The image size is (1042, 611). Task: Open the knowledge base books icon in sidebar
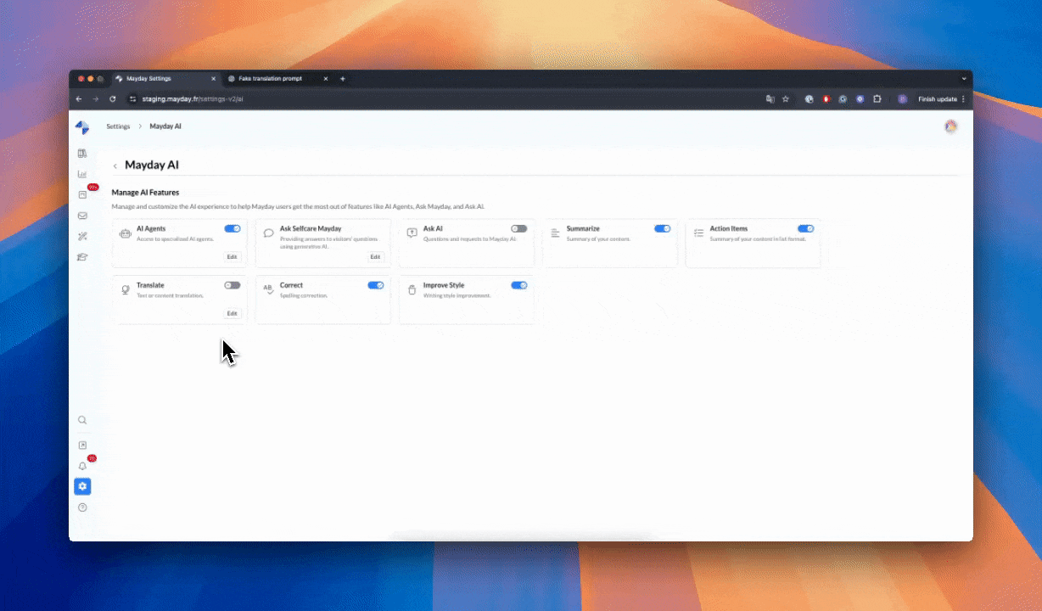point(82,154)
